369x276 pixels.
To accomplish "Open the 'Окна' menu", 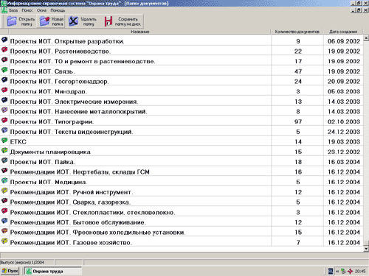I will tap(41, 10).
